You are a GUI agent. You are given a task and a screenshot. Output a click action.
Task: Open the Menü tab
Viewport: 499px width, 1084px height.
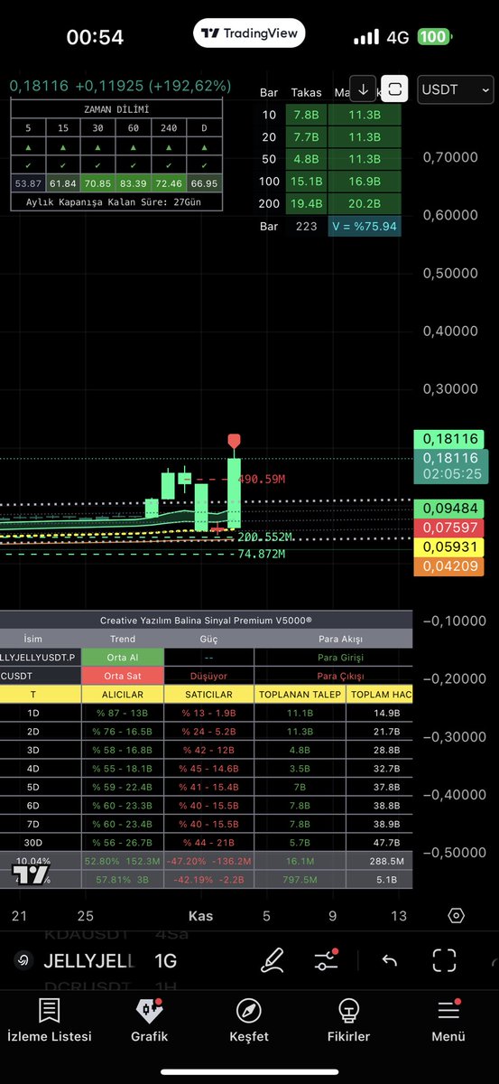pos(448,1020)
